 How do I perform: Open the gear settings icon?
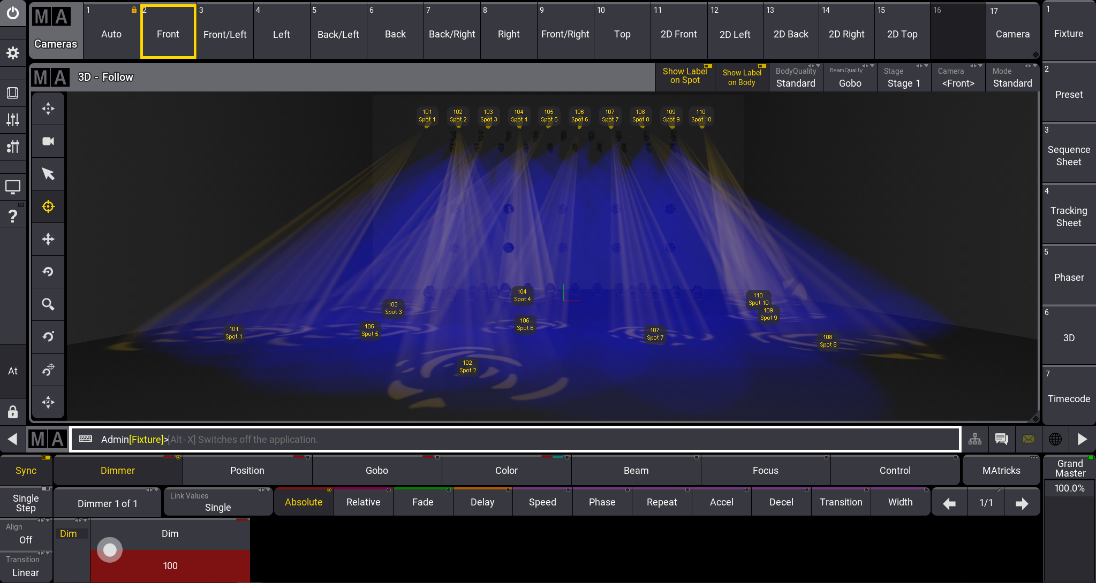(x=13, y=53)
